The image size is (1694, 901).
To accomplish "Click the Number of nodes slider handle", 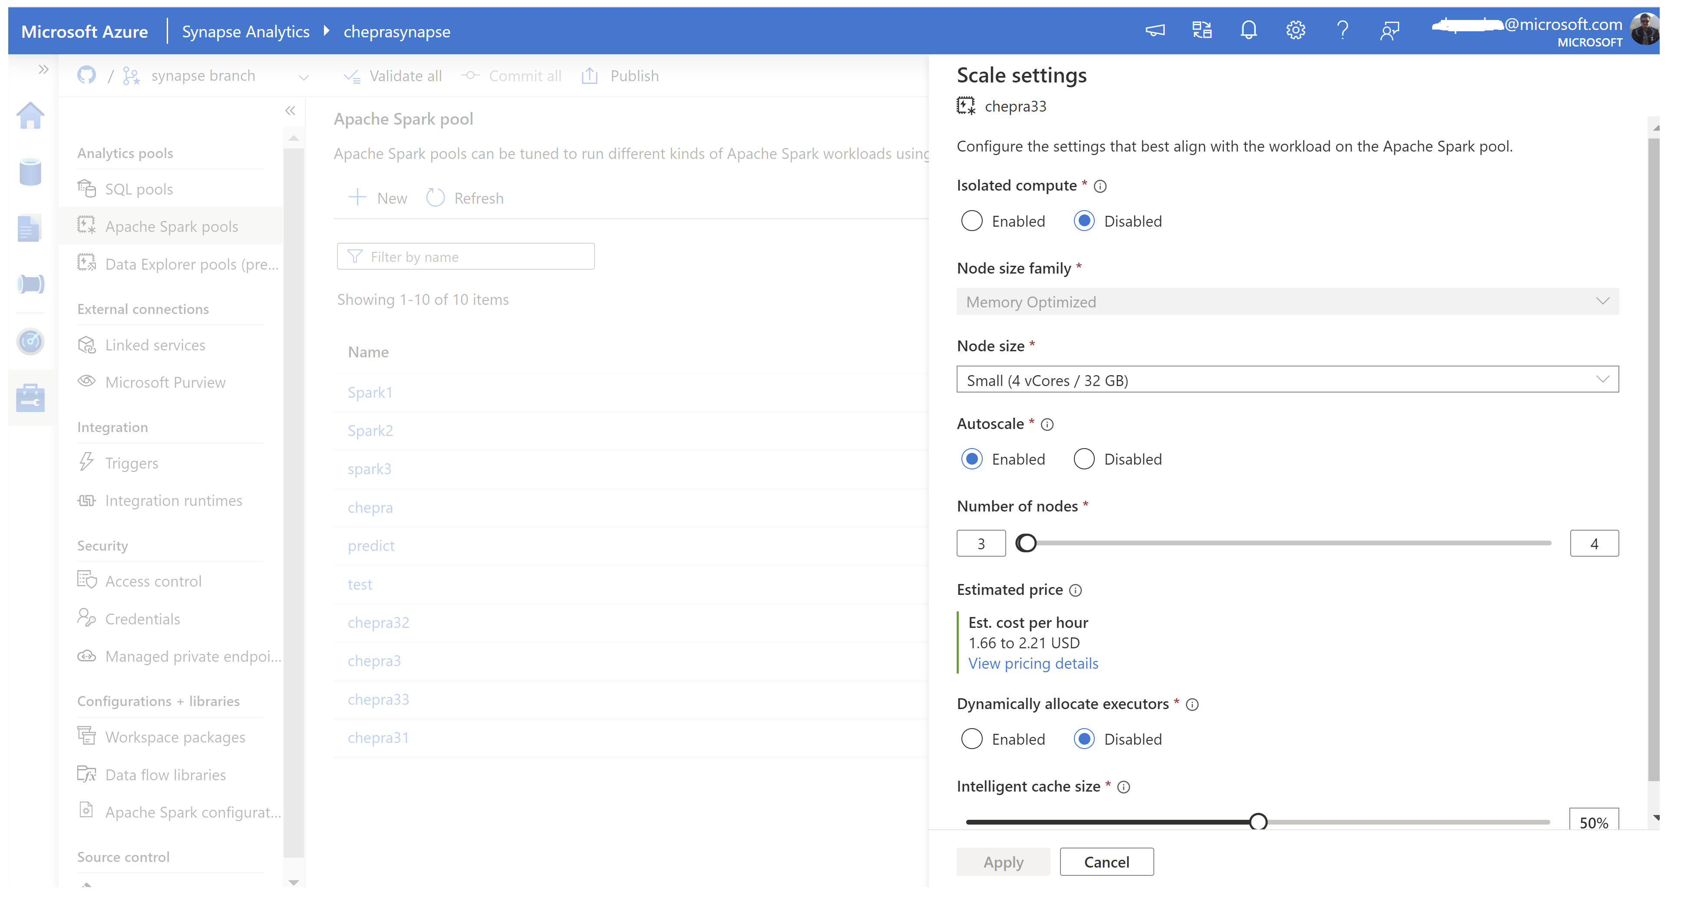I will point(1027,543).
